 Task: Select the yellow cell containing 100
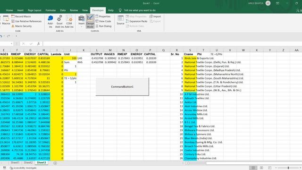click(x=70, y=58)
